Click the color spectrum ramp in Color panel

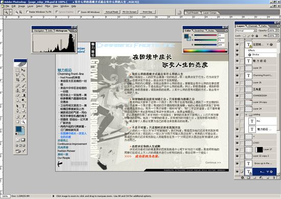click(x=205, y=51)
